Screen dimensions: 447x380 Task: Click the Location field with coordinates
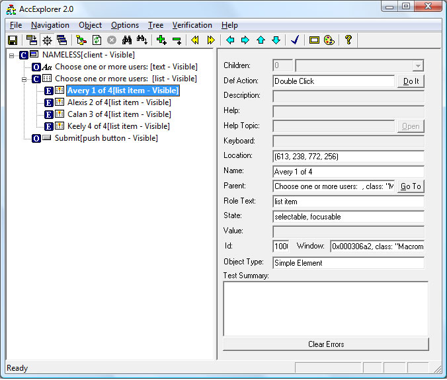(348, 157)
